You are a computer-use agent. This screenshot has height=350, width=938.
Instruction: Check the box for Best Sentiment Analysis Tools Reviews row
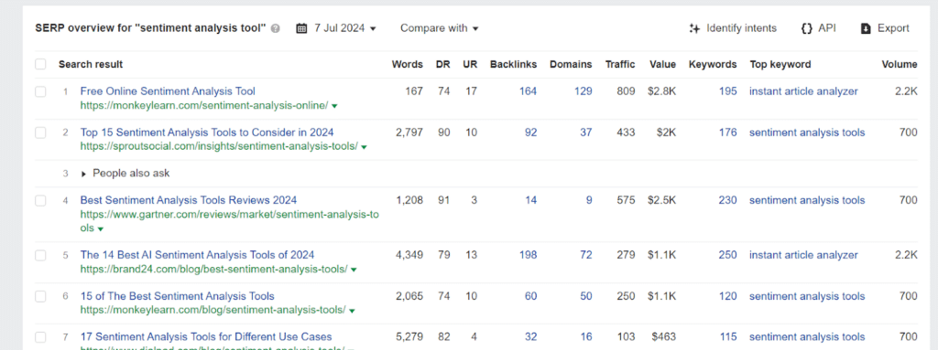coord(40,201)
